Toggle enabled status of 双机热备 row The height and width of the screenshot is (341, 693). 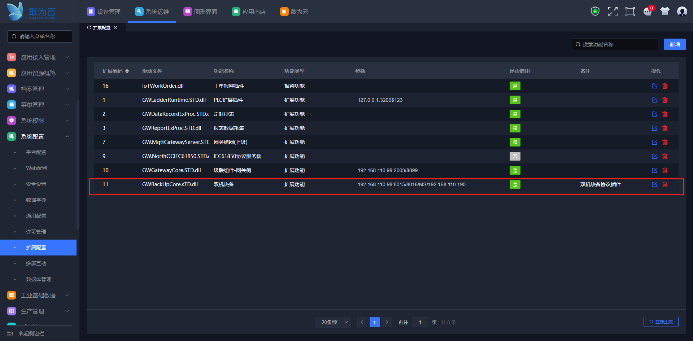(515, 184)
